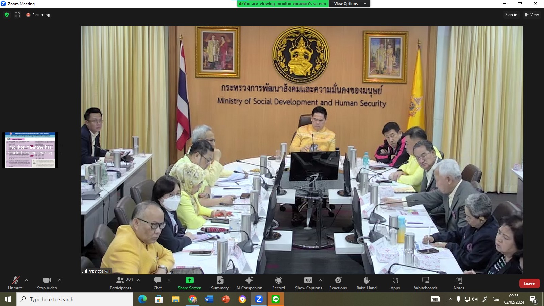Expand chat options arrow
The image size is (544, 306).
pos(169,280)
